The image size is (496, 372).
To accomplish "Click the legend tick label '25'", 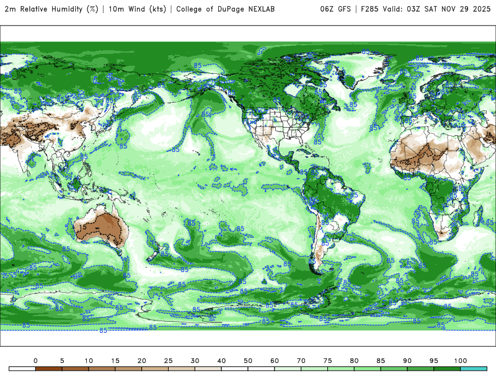I will point(168,361).
